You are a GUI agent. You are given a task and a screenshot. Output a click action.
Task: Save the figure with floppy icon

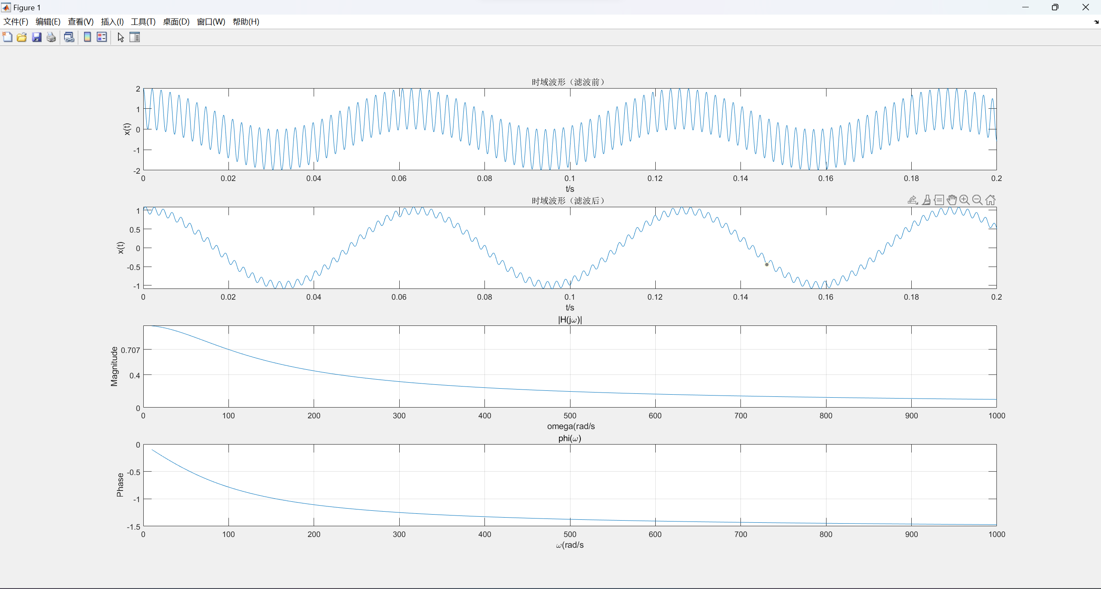(37, 37)
